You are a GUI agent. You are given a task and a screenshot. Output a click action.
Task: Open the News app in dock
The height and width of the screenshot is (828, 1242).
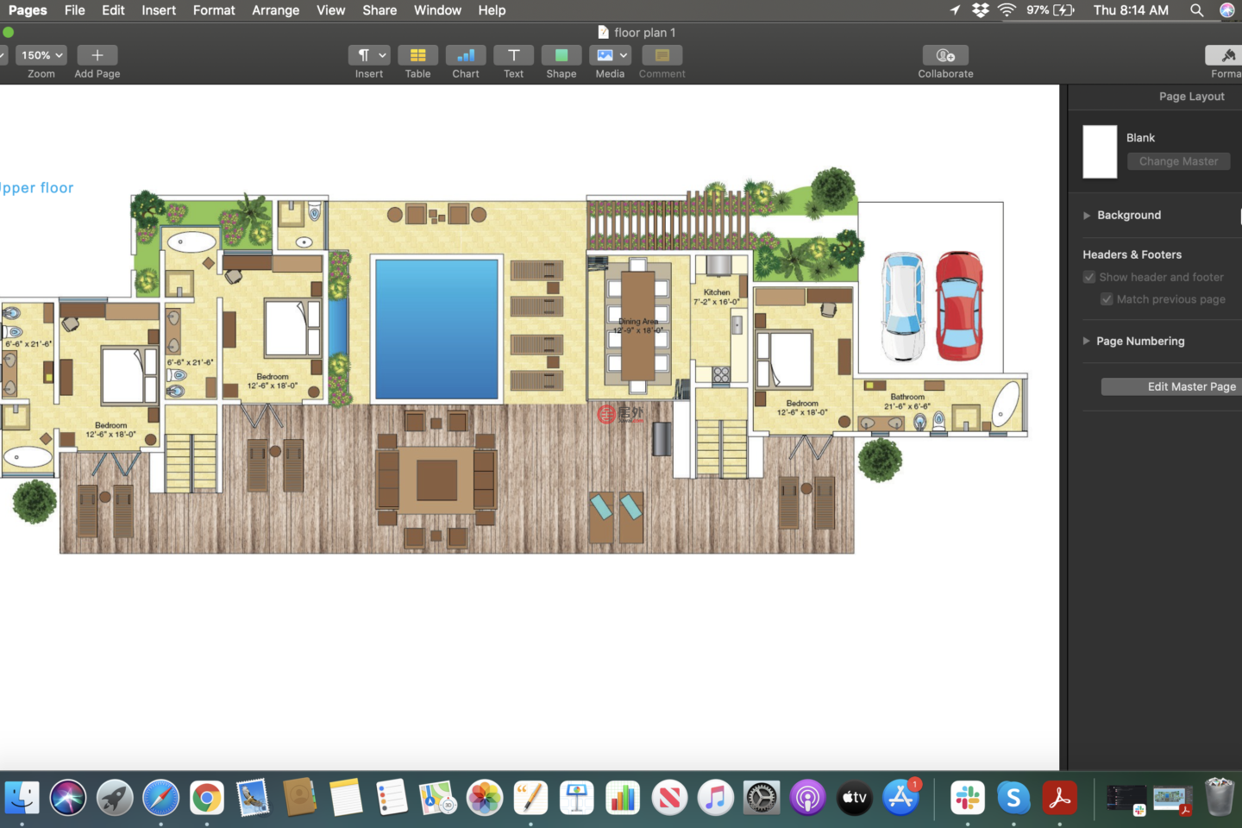[669, 798]
